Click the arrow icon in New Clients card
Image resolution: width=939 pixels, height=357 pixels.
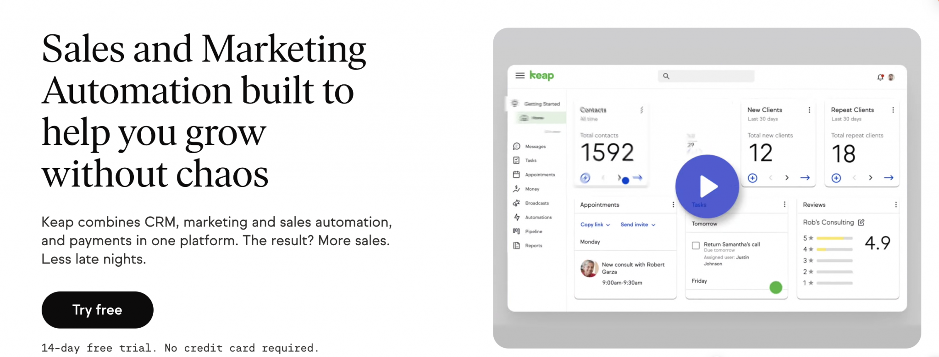coord(805,178)
